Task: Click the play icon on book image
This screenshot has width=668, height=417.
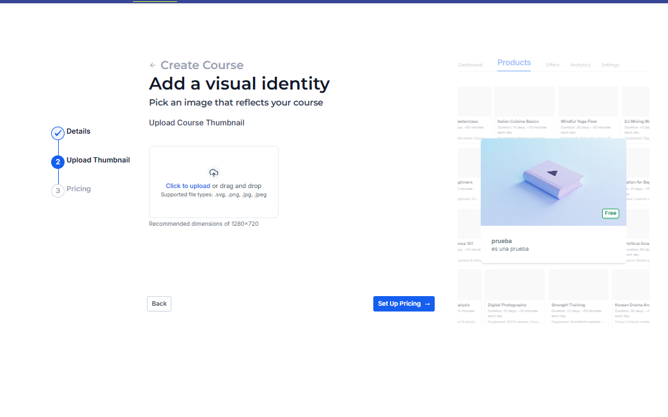Action: [552, 173]
